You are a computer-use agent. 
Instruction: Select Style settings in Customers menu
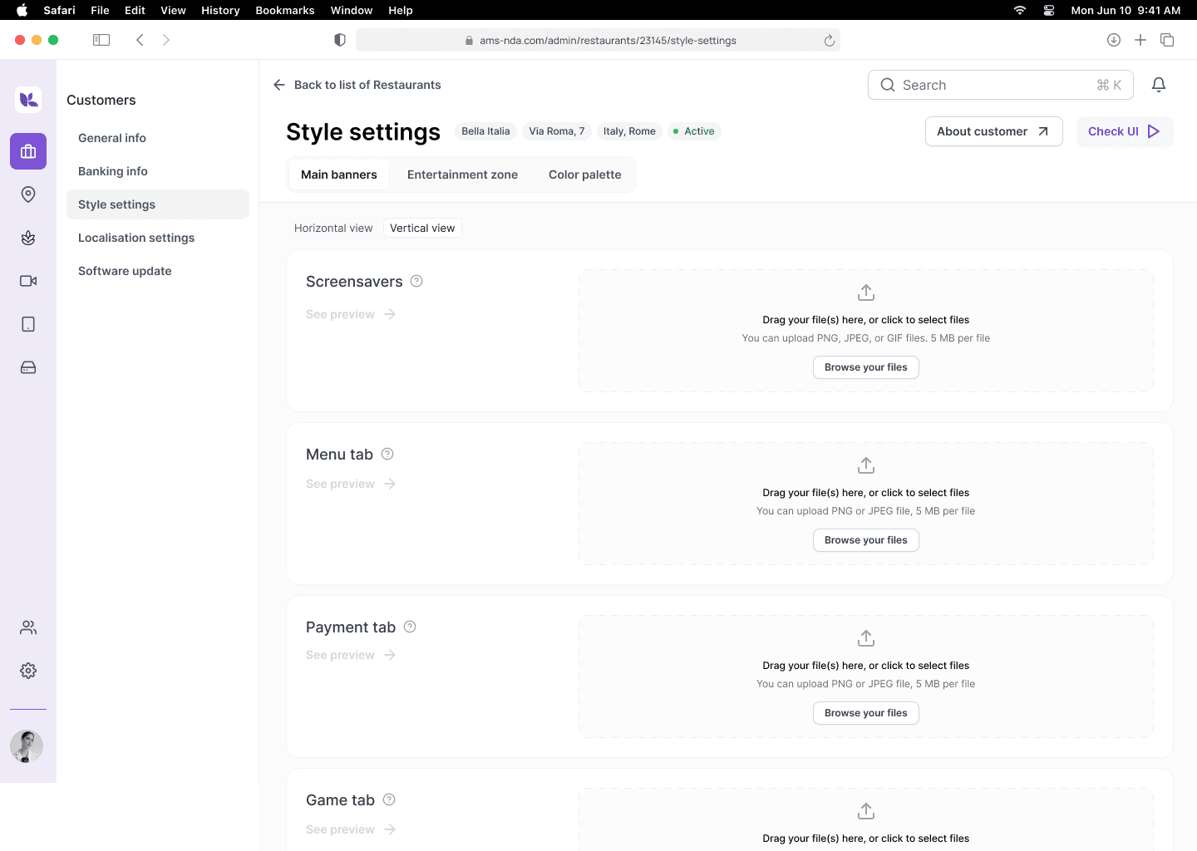(158, 204)
